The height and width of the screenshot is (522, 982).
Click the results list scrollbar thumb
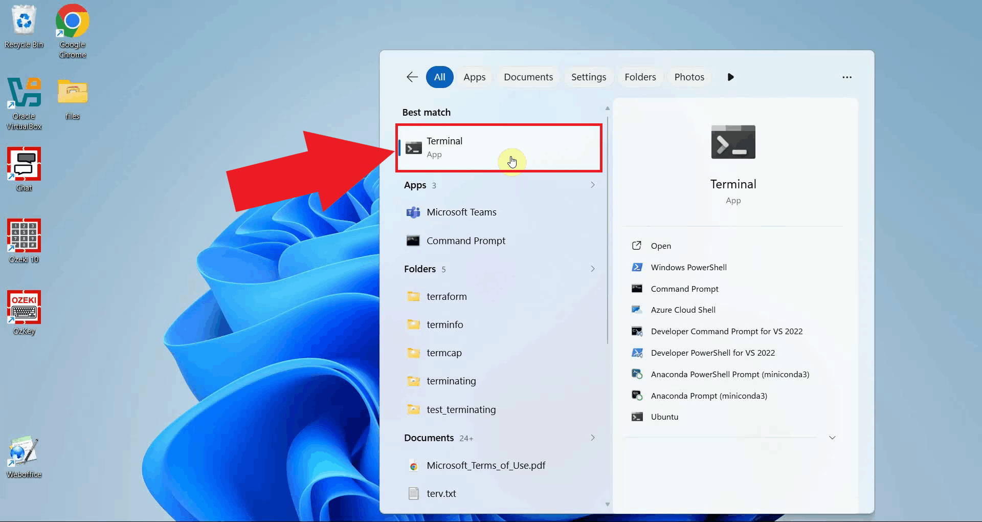point(608,230)
